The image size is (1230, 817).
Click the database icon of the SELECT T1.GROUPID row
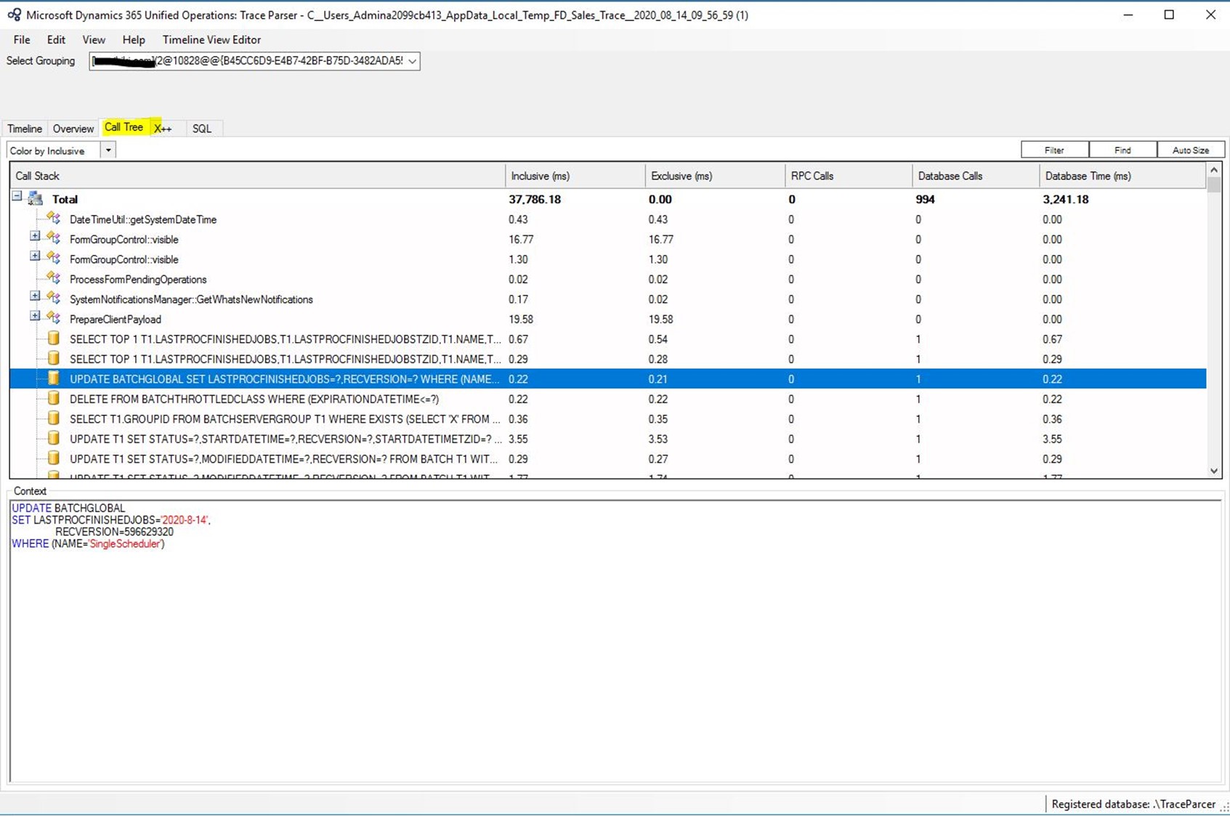(x=53, y=418)
